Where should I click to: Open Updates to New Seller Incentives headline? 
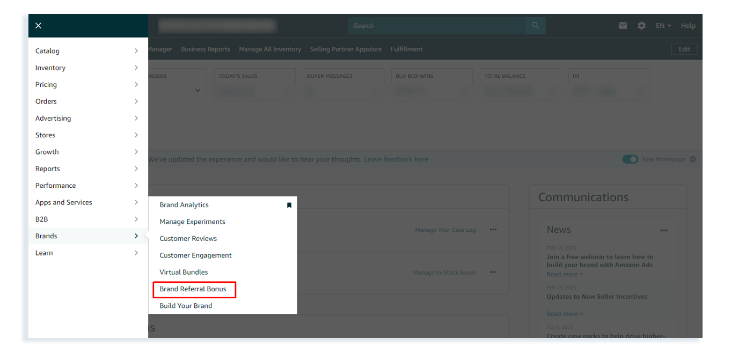click(597, 297)
